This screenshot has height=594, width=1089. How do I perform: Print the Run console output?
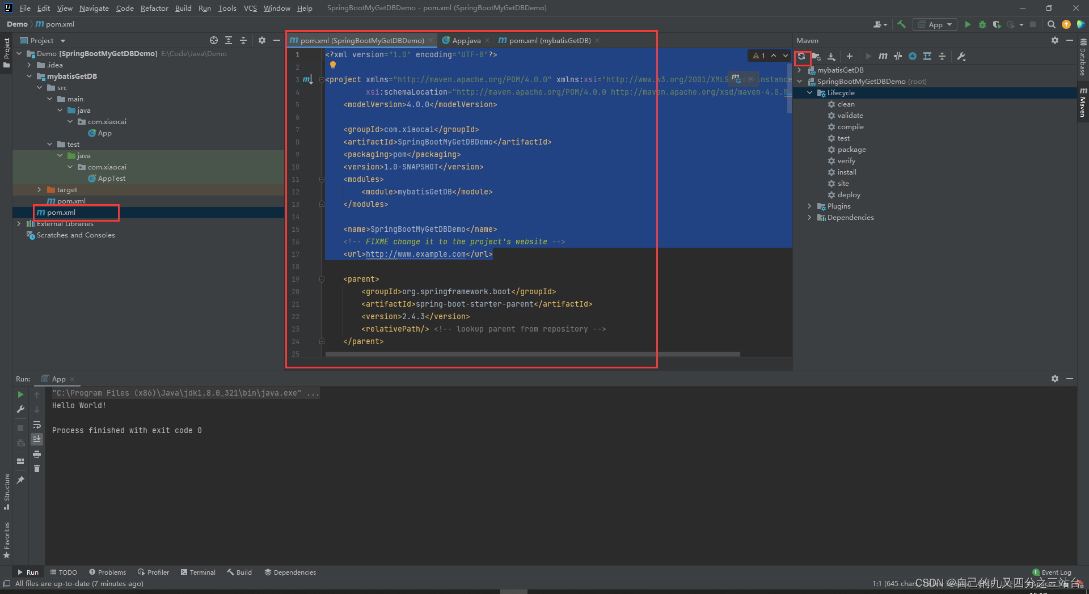pyautogui.click(x=37, y=454)
